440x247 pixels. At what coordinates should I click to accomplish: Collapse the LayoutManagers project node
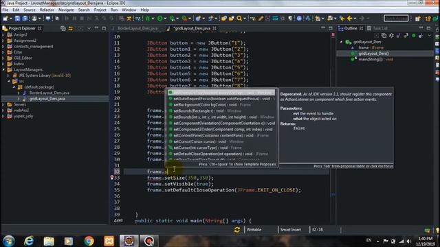(x=3, y=69)
